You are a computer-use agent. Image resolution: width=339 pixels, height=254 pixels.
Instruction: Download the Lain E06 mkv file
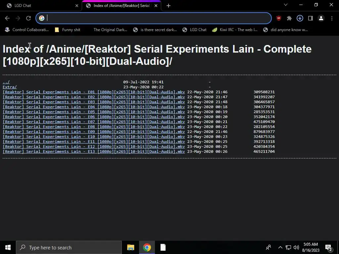94,117
